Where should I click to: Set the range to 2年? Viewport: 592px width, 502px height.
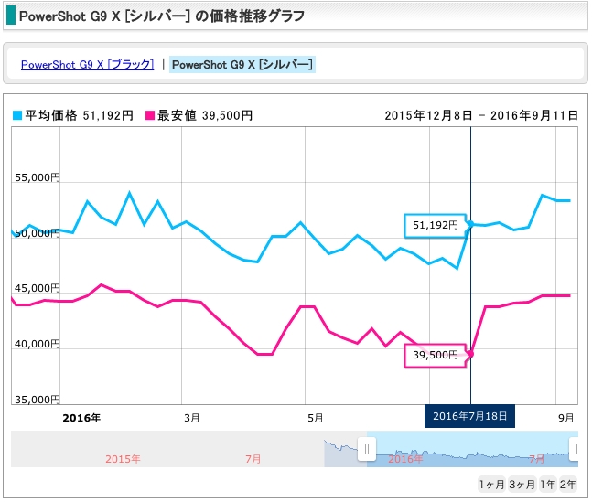567,484
